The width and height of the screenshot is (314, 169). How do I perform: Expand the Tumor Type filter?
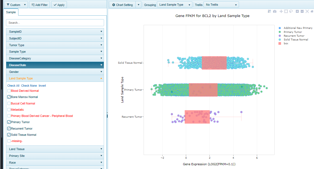55,45
